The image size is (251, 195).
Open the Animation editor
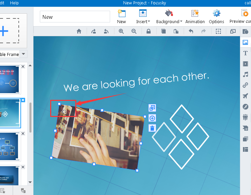(x=195, y=17)
